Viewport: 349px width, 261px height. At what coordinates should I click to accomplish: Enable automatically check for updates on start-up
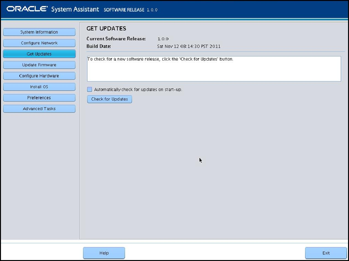(90, 90)
